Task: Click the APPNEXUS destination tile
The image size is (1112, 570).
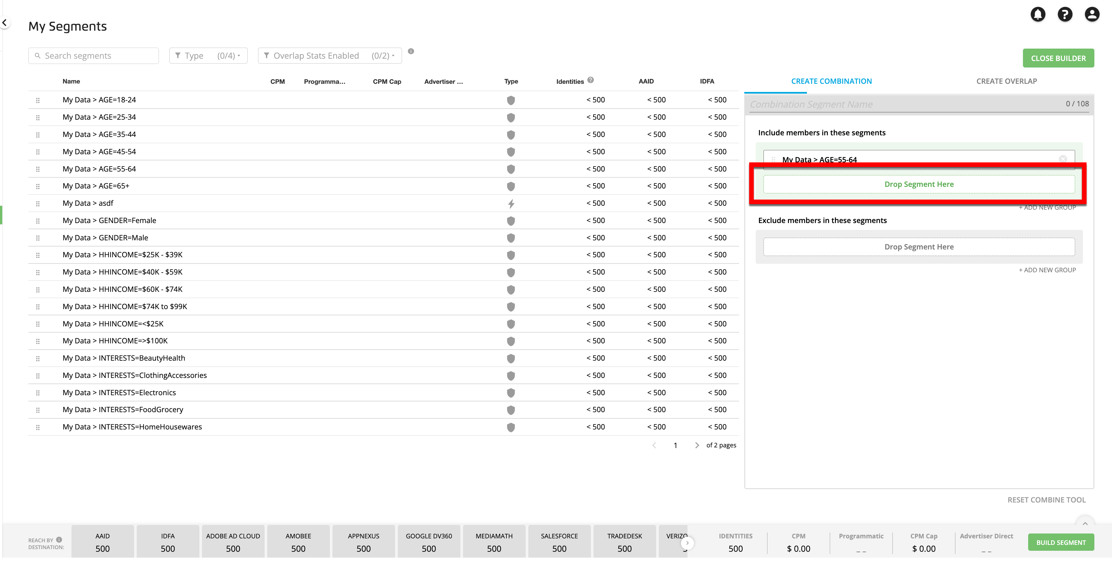Action: [363, 542]
